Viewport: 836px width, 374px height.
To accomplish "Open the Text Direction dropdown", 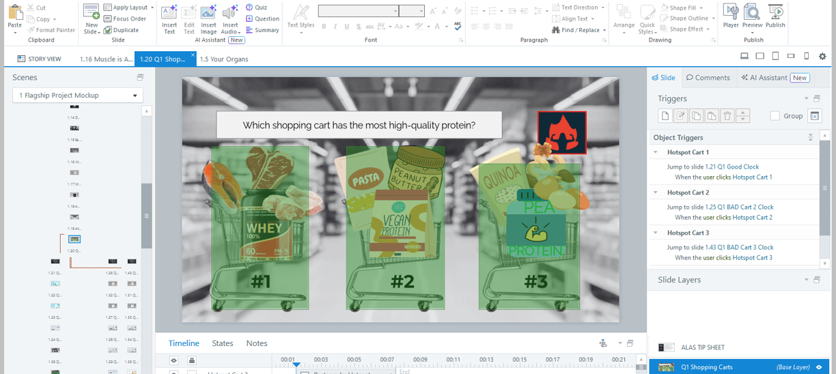I will coord(578,8).
